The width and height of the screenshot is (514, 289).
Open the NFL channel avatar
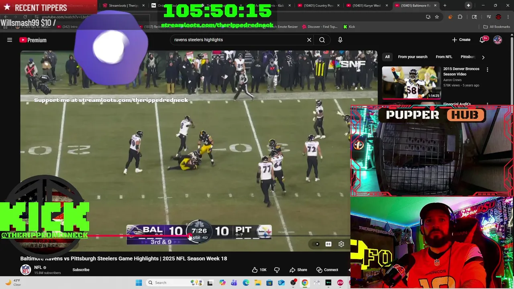26,270
